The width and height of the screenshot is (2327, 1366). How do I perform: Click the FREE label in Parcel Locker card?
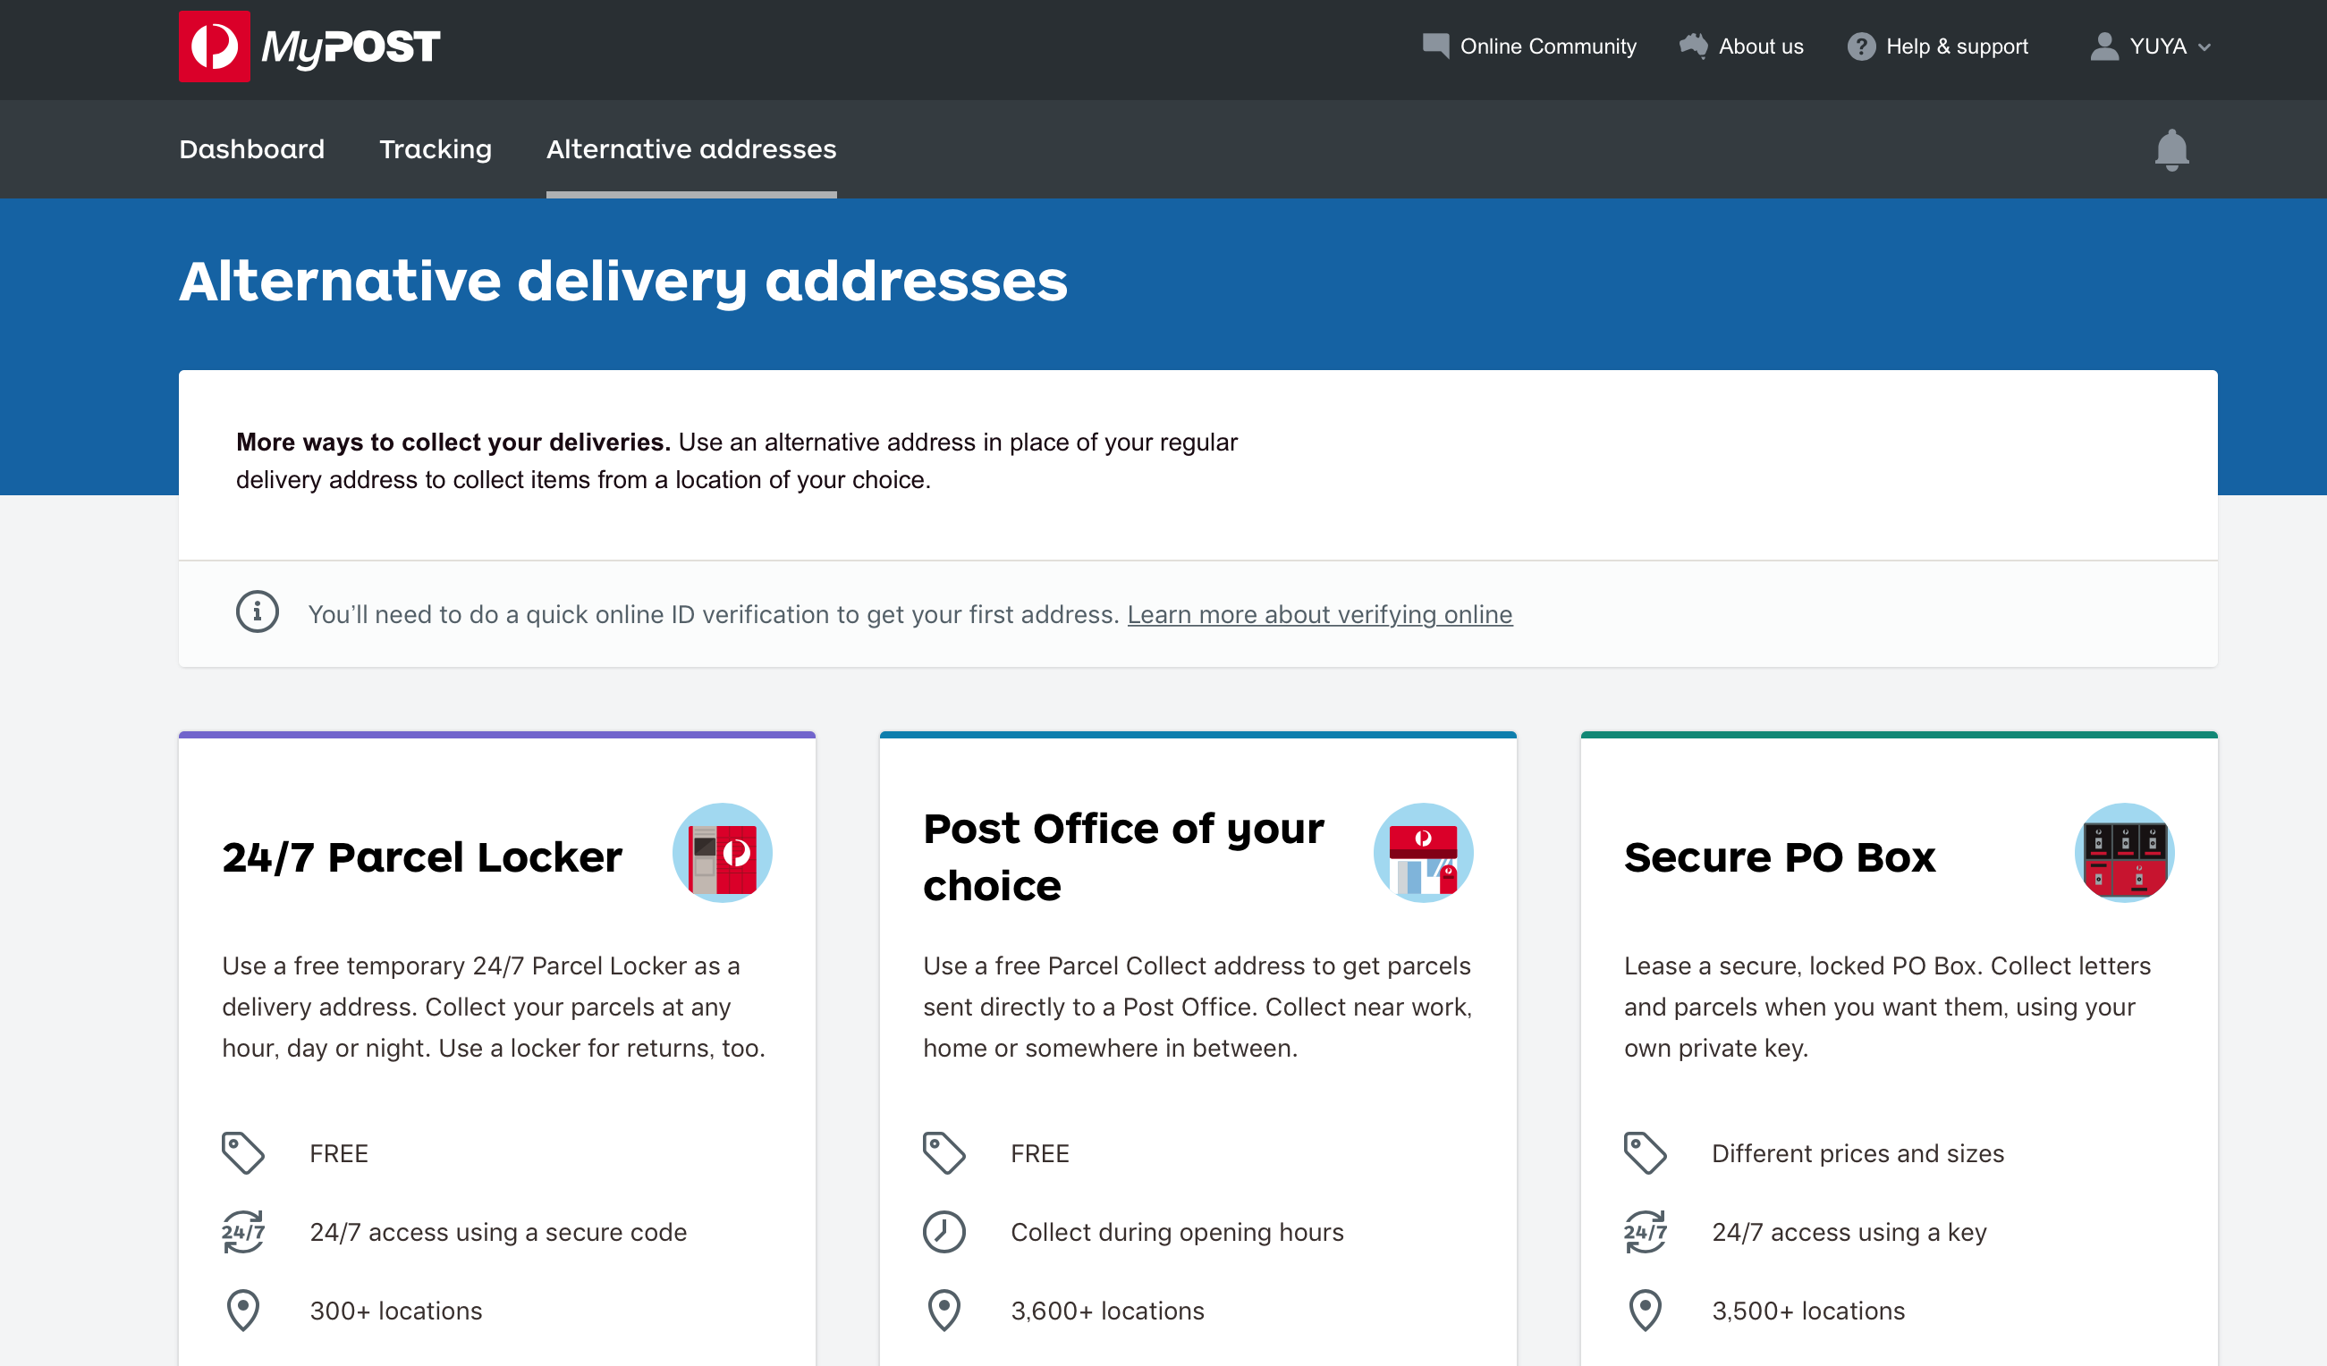(339, 1154)
